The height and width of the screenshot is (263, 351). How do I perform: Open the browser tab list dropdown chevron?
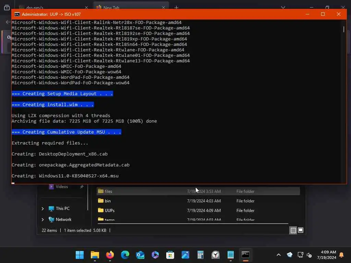(x=283, y=8)
